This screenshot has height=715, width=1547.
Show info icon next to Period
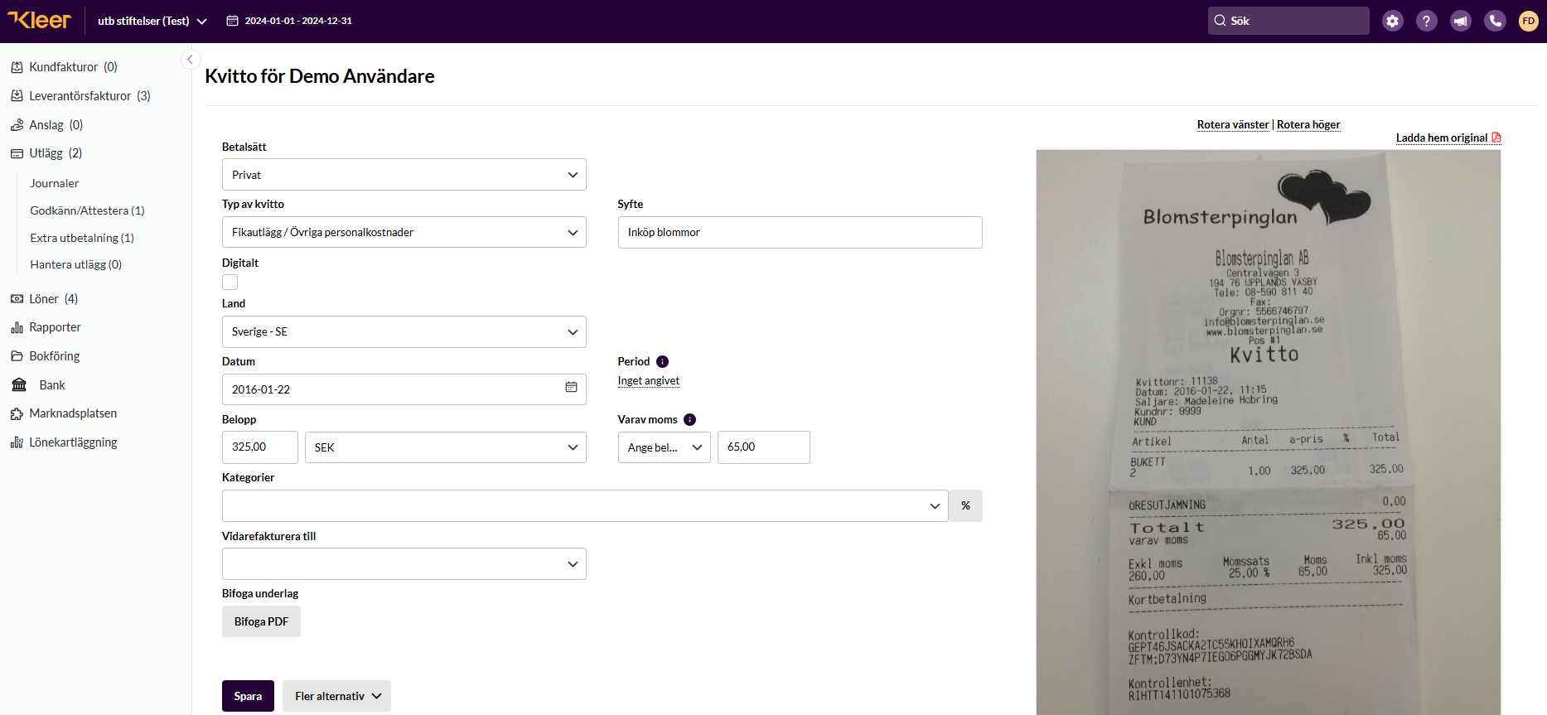[662, 361]
